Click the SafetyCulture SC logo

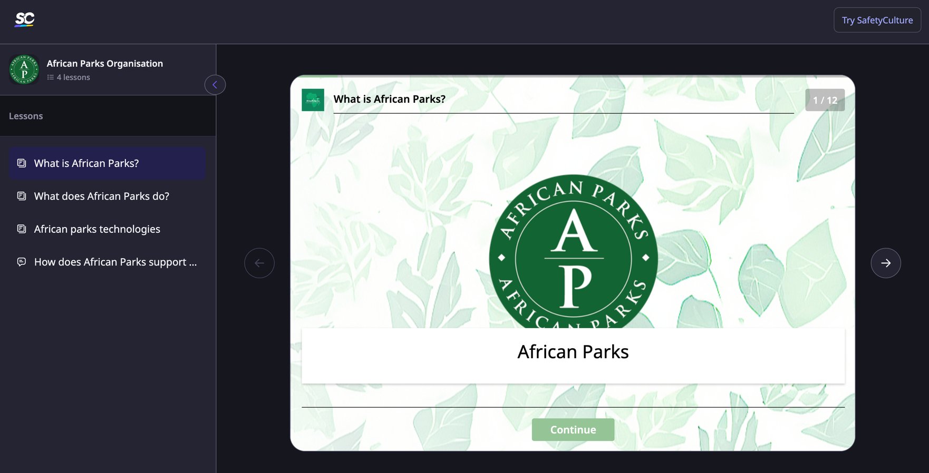[x=24, y=20]
